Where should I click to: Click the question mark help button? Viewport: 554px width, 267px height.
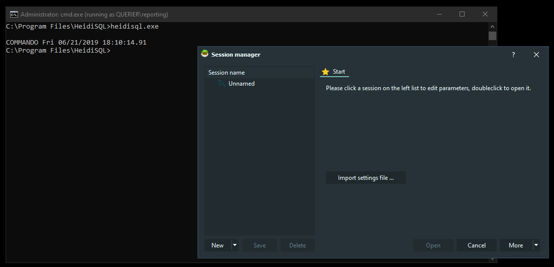pos(513,55)
